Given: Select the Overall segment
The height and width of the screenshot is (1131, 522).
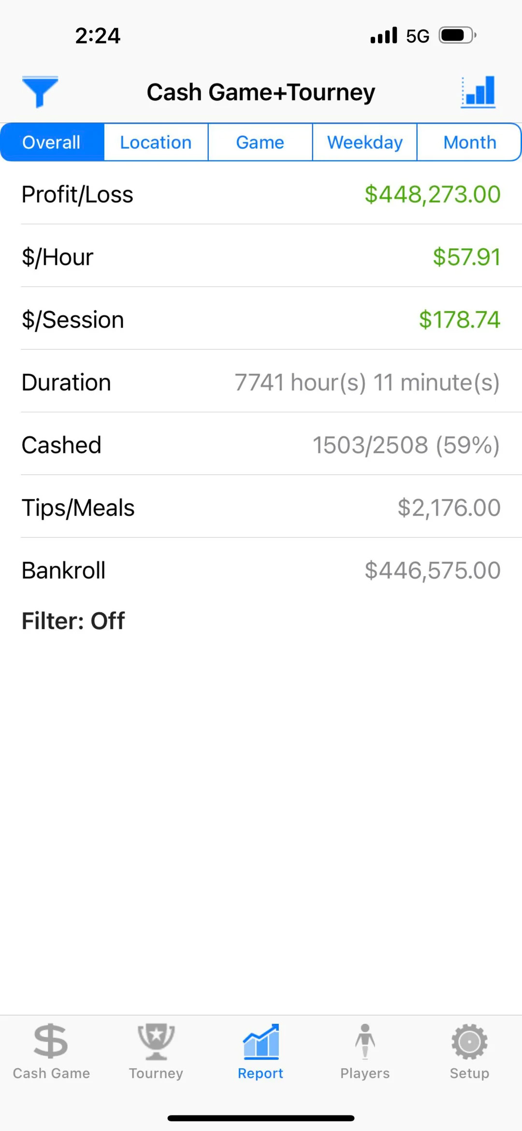Looking at the screenshot, I should [x=52, y=143].
